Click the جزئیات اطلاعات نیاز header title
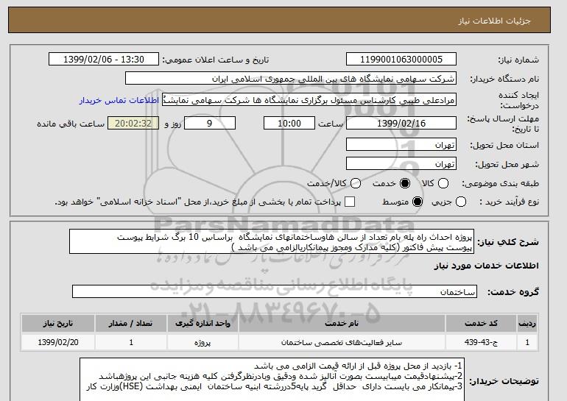This screenshot has width=567, height=401. (494, 21)
